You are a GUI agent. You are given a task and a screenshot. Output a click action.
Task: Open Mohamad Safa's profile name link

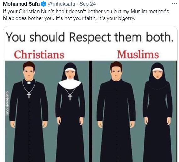[x=21, y=4]
